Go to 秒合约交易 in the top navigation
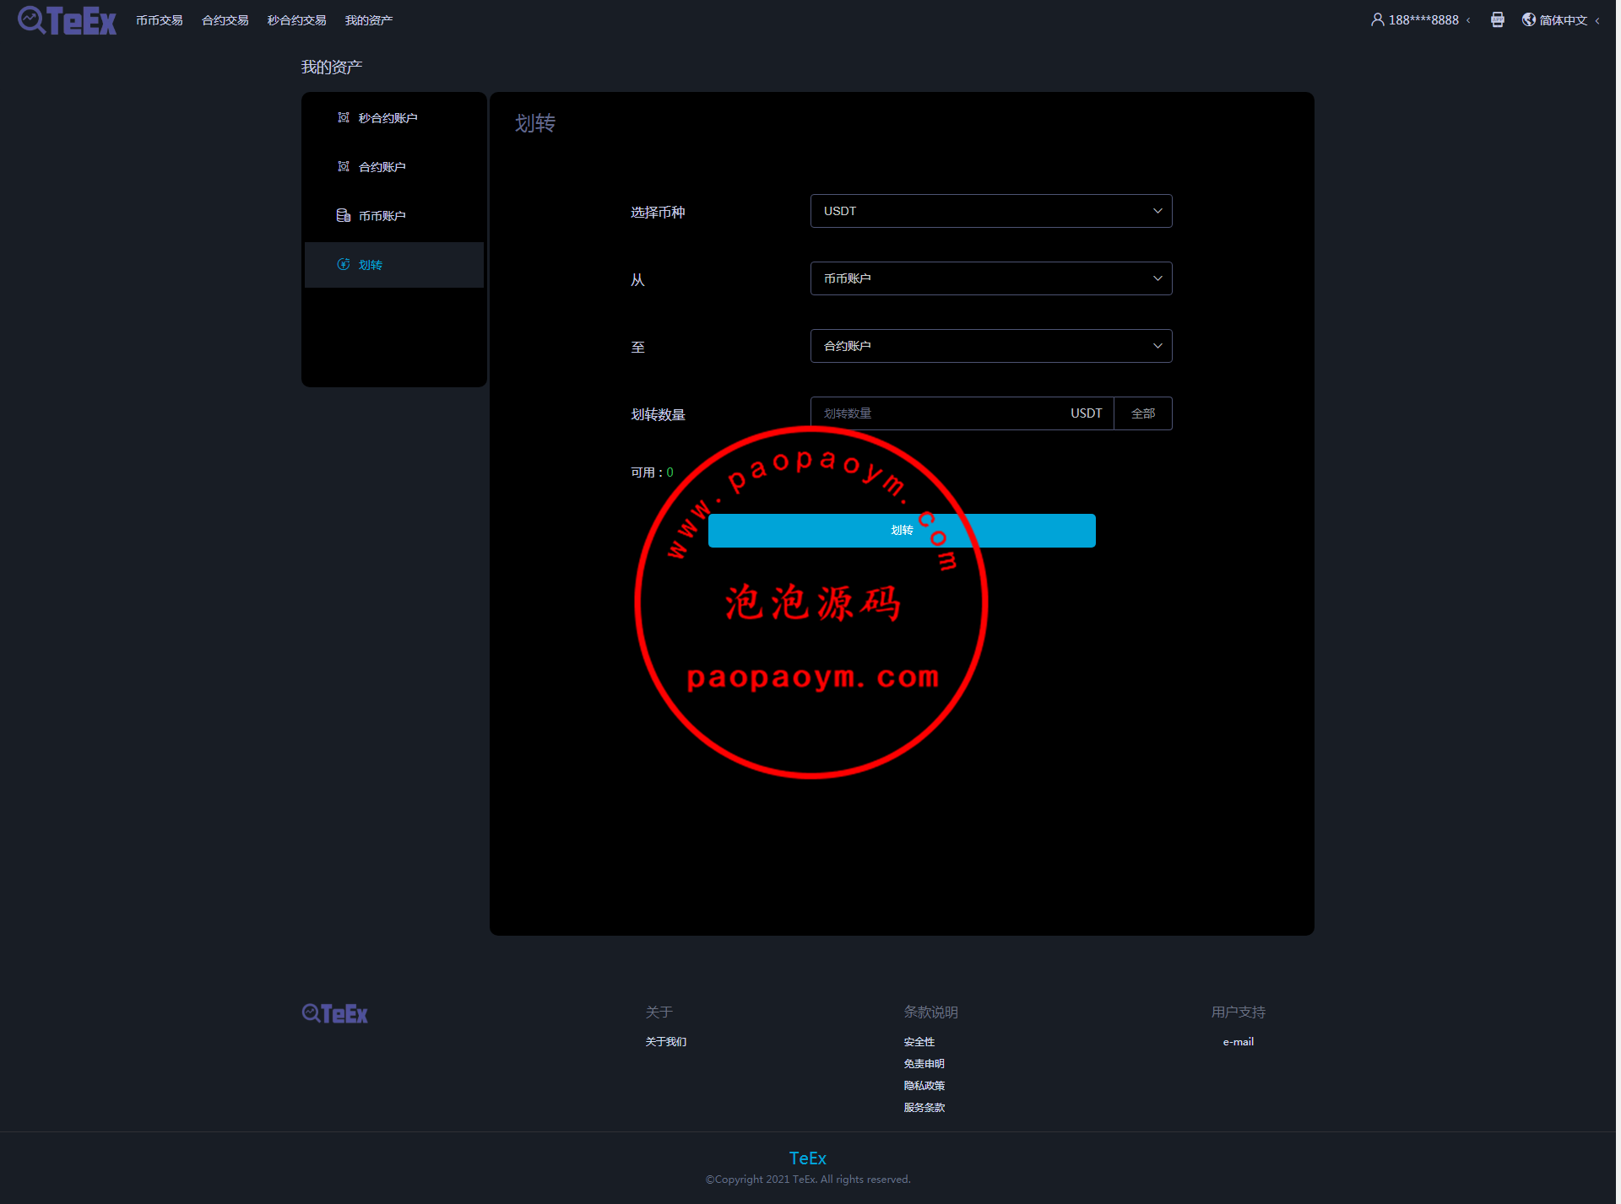 (296, 20)
